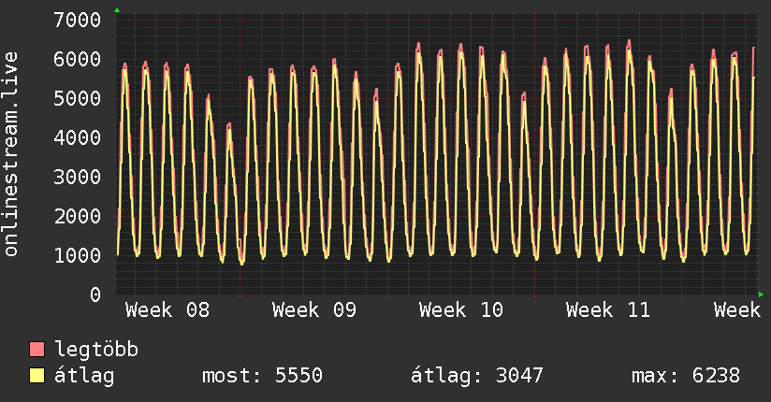Click the red legtöbb legend color swatch

pyautogui.click(x=37, y=351)
